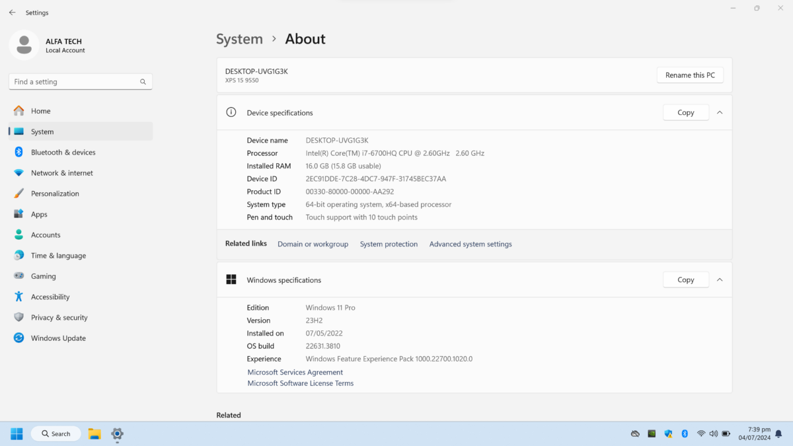Go to Network & internet settings
This screenshot has height=446, width=793.
tap(62, 173)
